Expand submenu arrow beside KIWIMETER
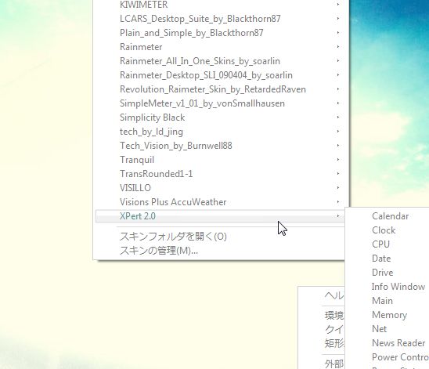429x369 pixels. [338, 5]
